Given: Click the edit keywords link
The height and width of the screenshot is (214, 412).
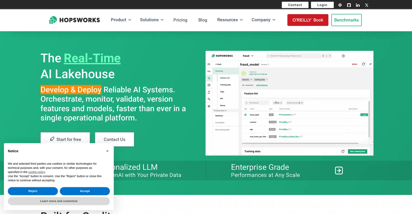Looking at the screenshot, I should click(262, 85).
